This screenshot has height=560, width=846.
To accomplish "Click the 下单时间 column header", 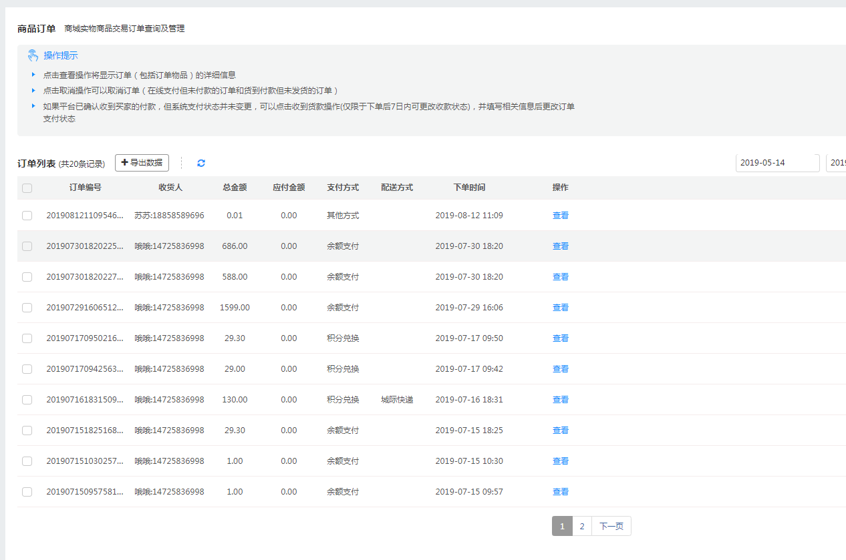I will pyautogui.click(x=469, y=188).
